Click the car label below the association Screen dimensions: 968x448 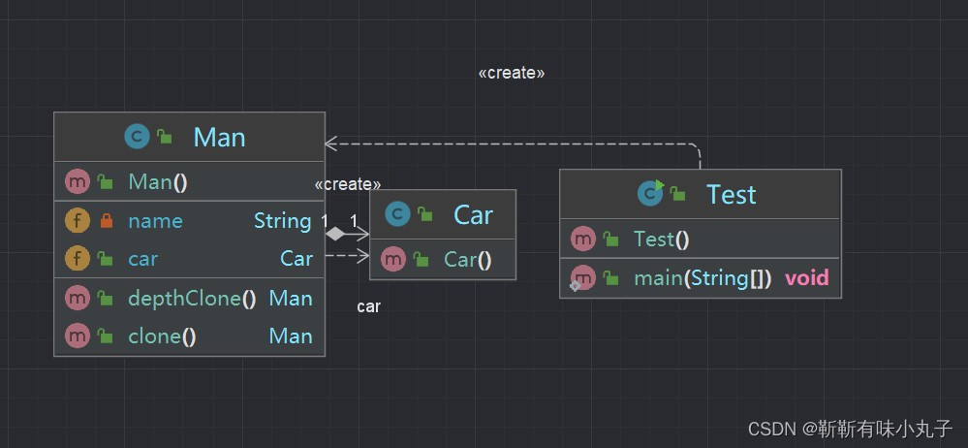point(368,305)
